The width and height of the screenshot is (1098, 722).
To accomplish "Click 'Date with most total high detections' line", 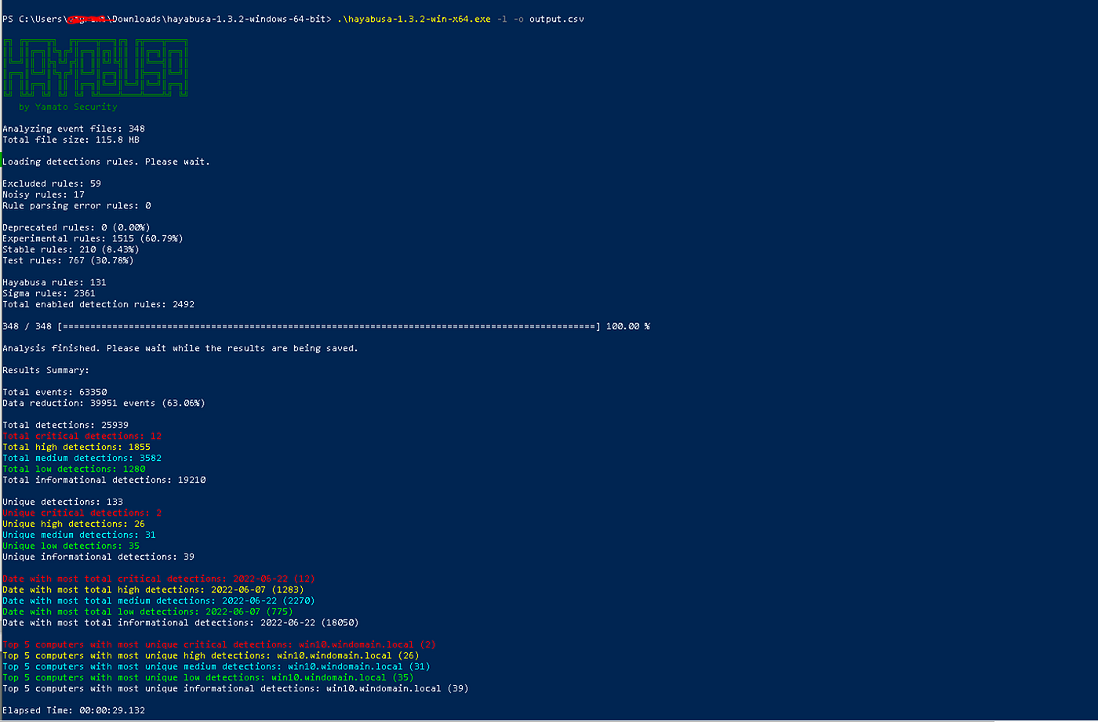I will [153, 590].
